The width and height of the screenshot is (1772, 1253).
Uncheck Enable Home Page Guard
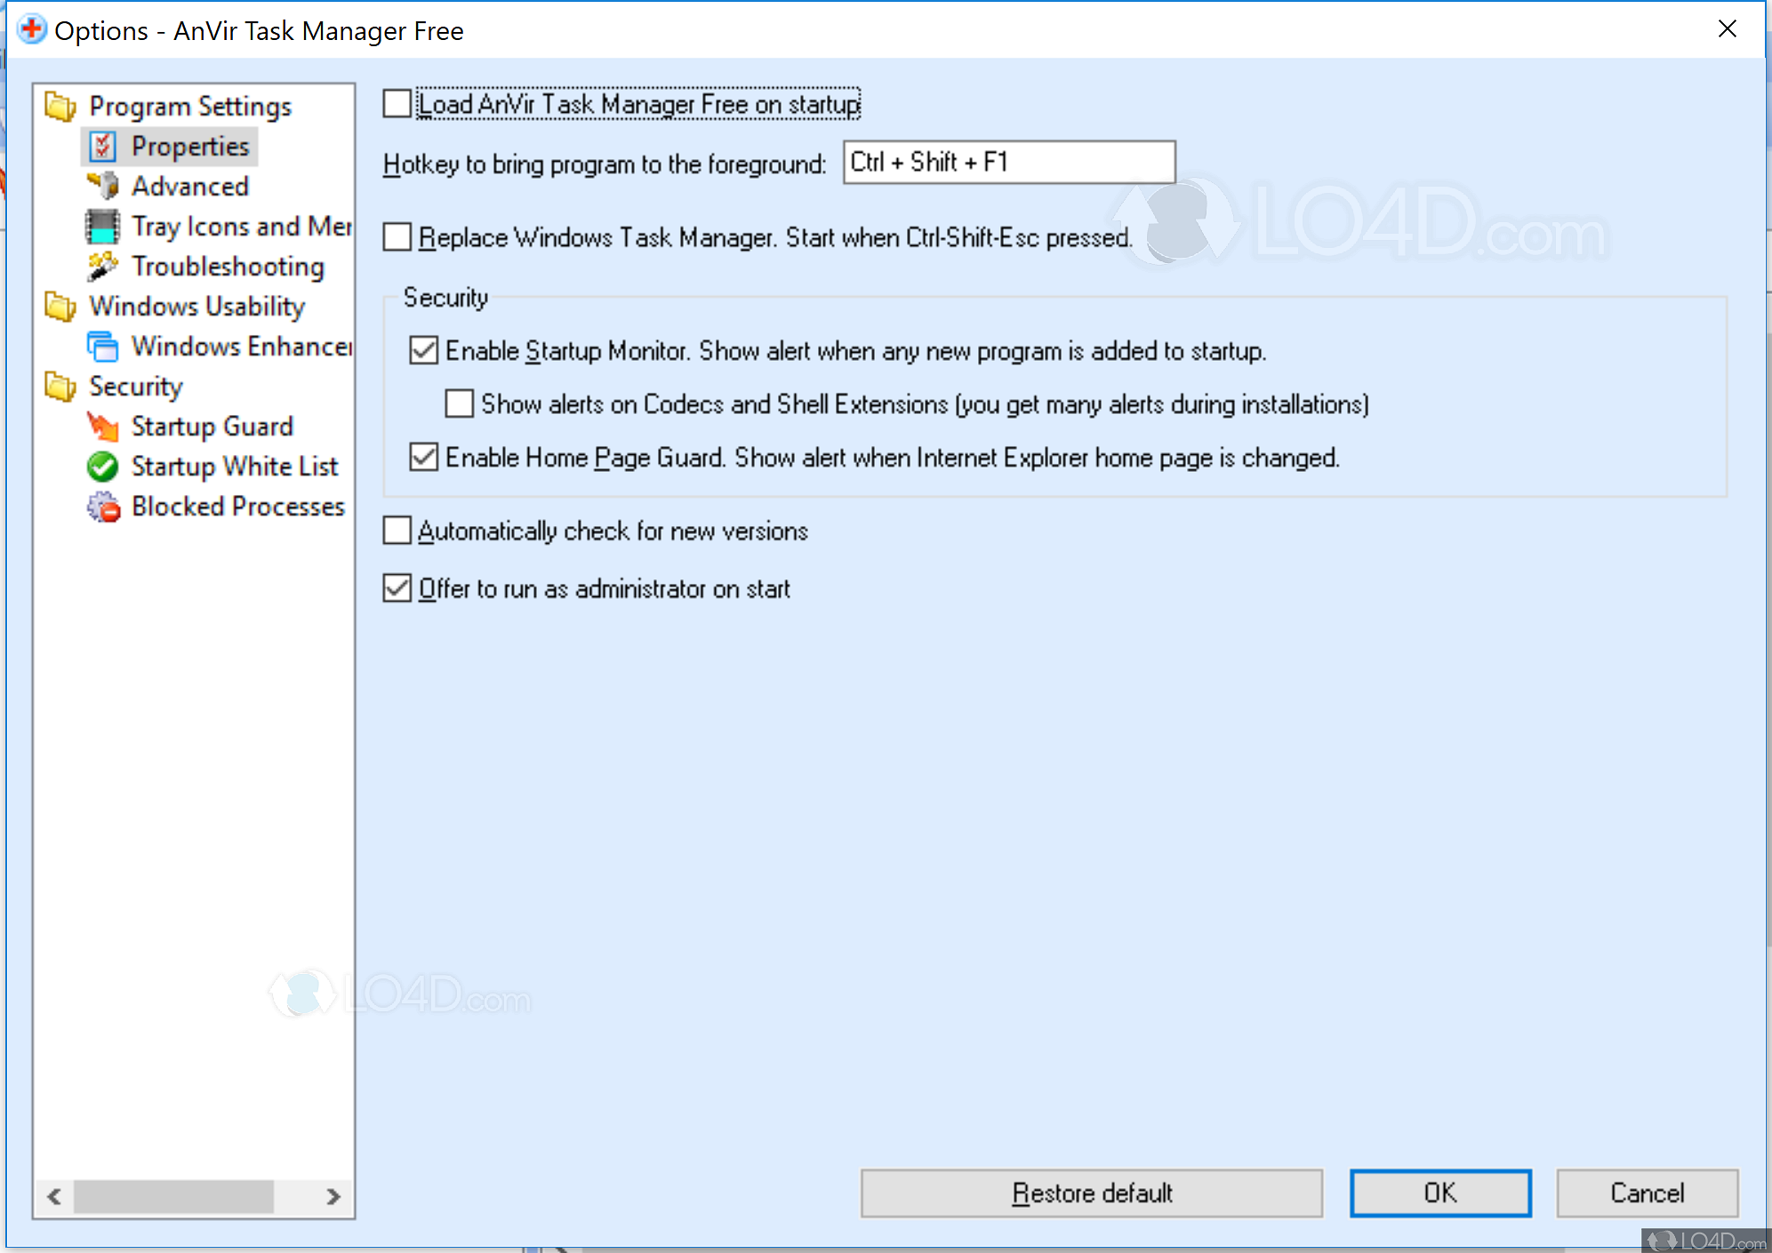(424, 457)
